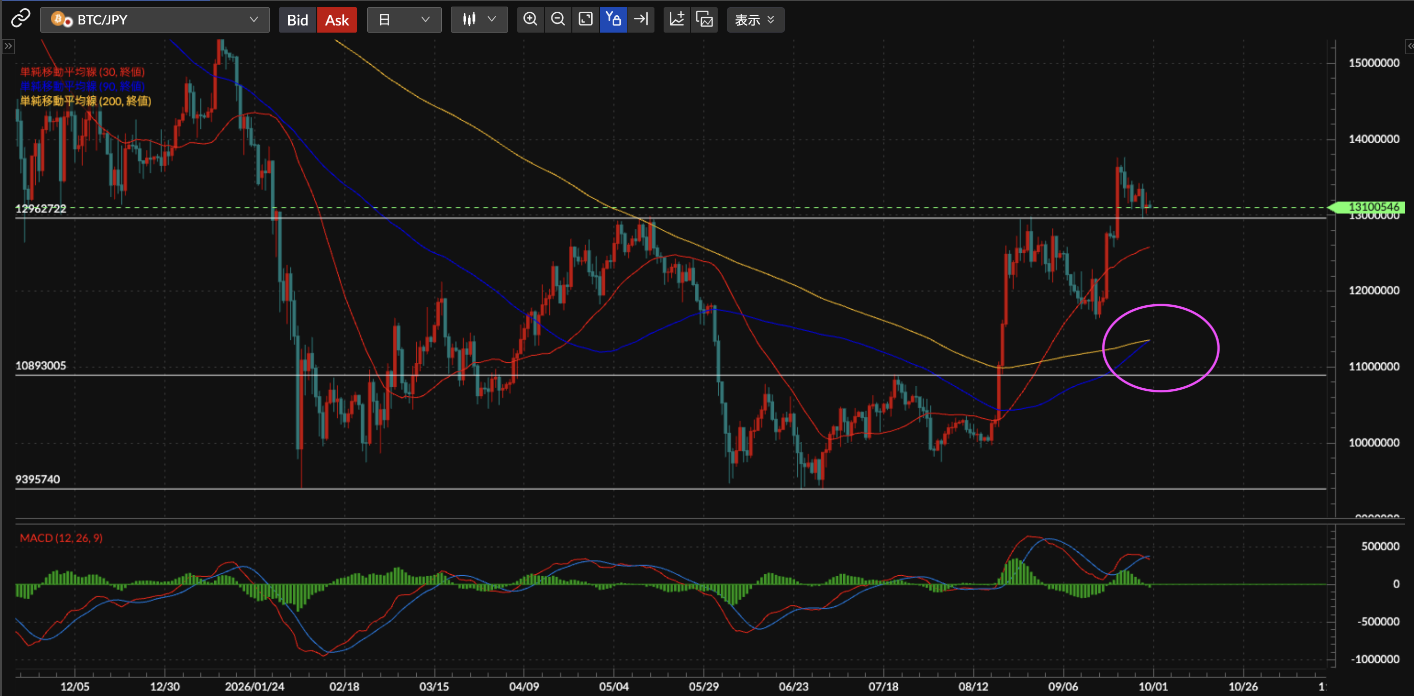Zoom out of the chart

(558, 20)
